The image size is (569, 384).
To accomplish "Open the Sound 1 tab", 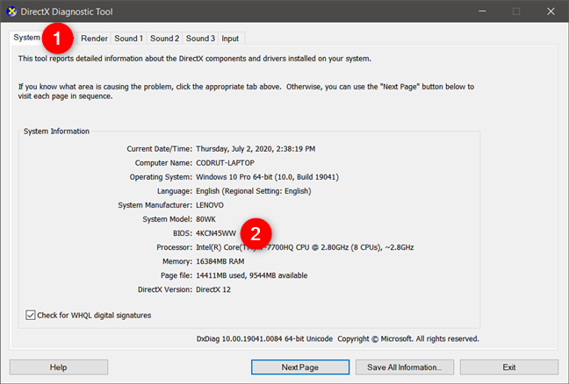I will [128, 39].
